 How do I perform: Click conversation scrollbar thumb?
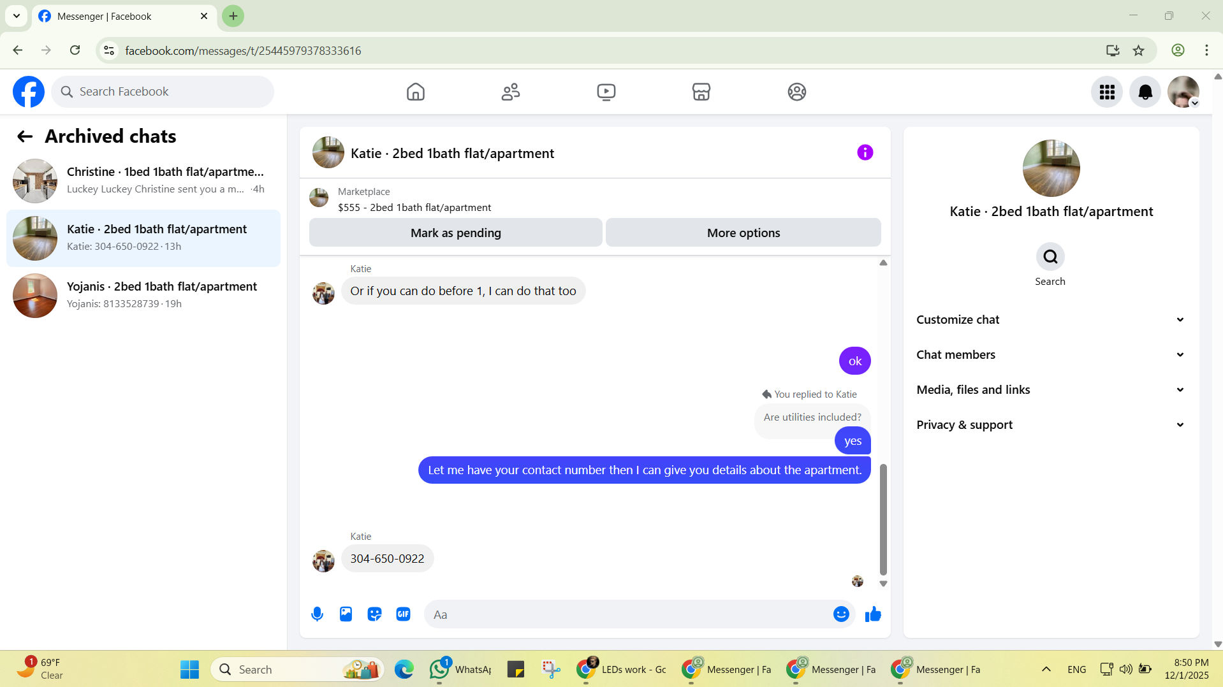883,519
